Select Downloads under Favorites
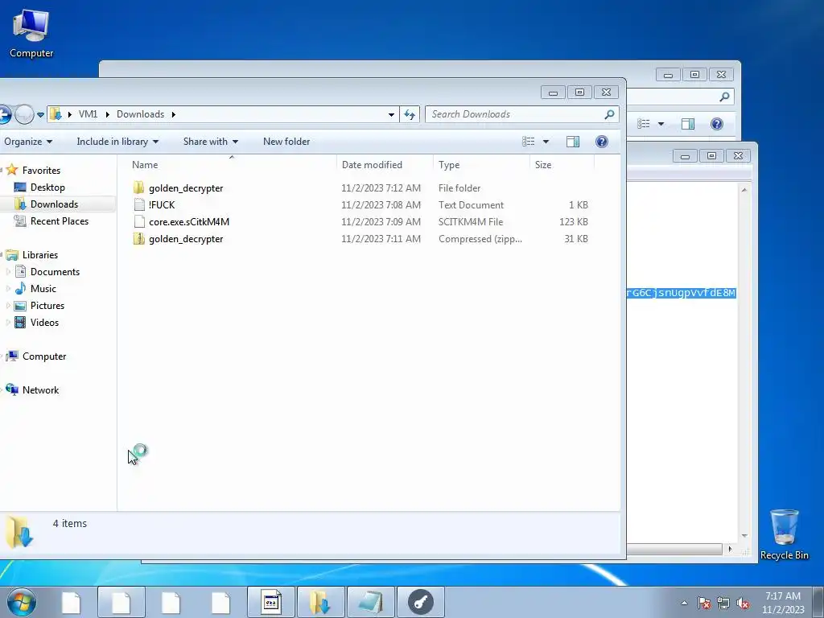 click(54, 204)
